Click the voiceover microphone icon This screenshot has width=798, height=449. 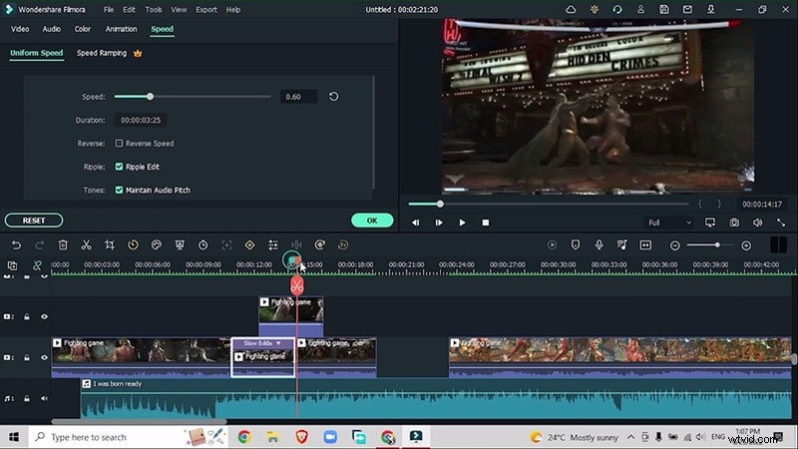pos(599,244)
